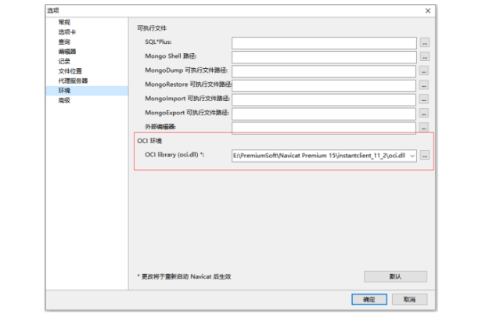Screen dimensions: 482x317
Task: Browse for external editor (外部编辑器) path
Action: (x=424, y=128)
